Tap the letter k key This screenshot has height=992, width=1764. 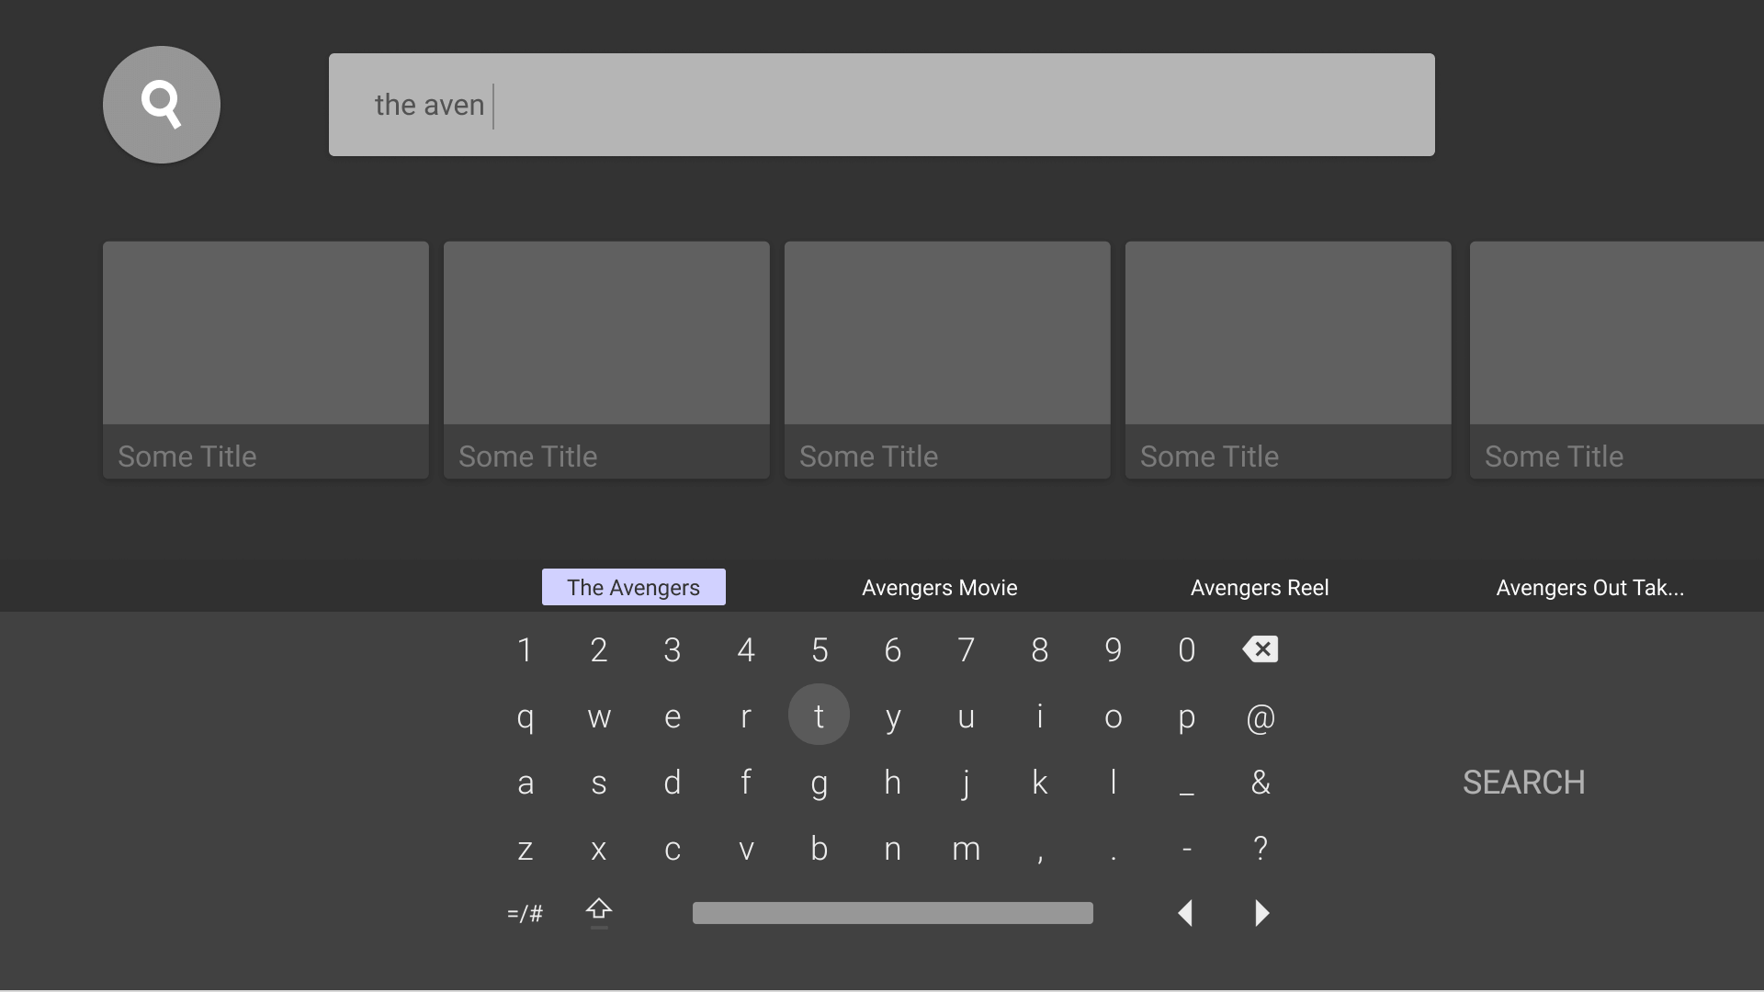(x=1040, y=783)
